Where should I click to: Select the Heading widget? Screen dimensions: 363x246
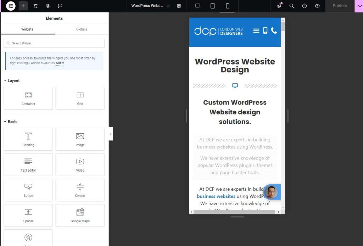coord(28,139)
